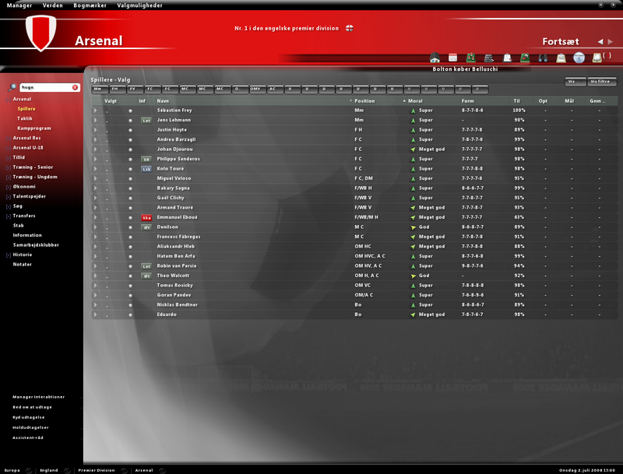Click Bed om at udtage

32,407
